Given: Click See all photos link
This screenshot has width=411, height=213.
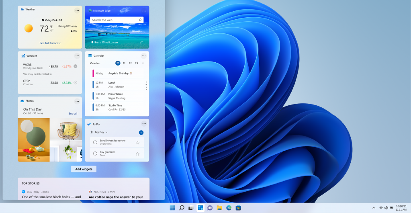Looking at the screenshot, I should tap(73, 114).
